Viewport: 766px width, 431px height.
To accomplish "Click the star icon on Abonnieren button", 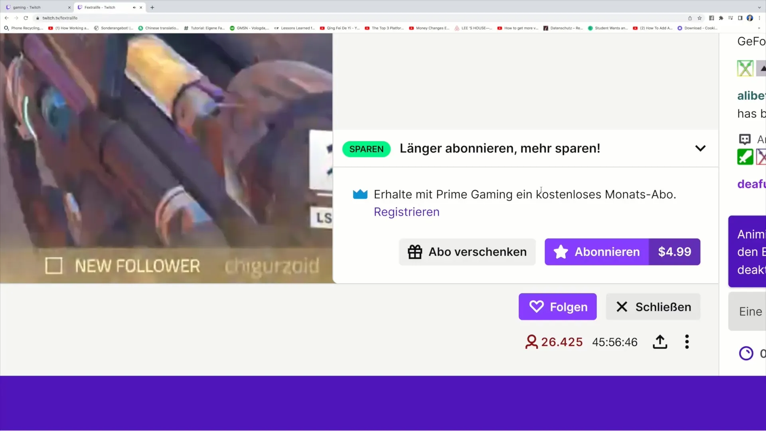I will click(x=560, y=251).
